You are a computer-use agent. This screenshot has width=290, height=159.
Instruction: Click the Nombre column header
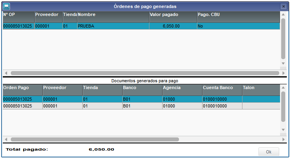[113, 17]
